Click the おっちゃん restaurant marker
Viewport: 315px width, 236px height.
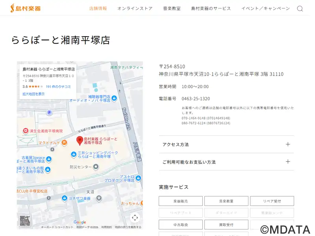(x=142, y=203)
